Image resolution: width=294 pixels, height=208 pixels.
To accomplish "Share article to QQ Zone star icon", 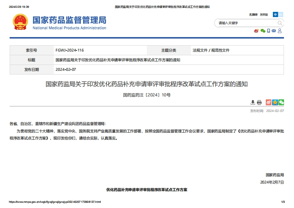I will [x=275, y=102].
